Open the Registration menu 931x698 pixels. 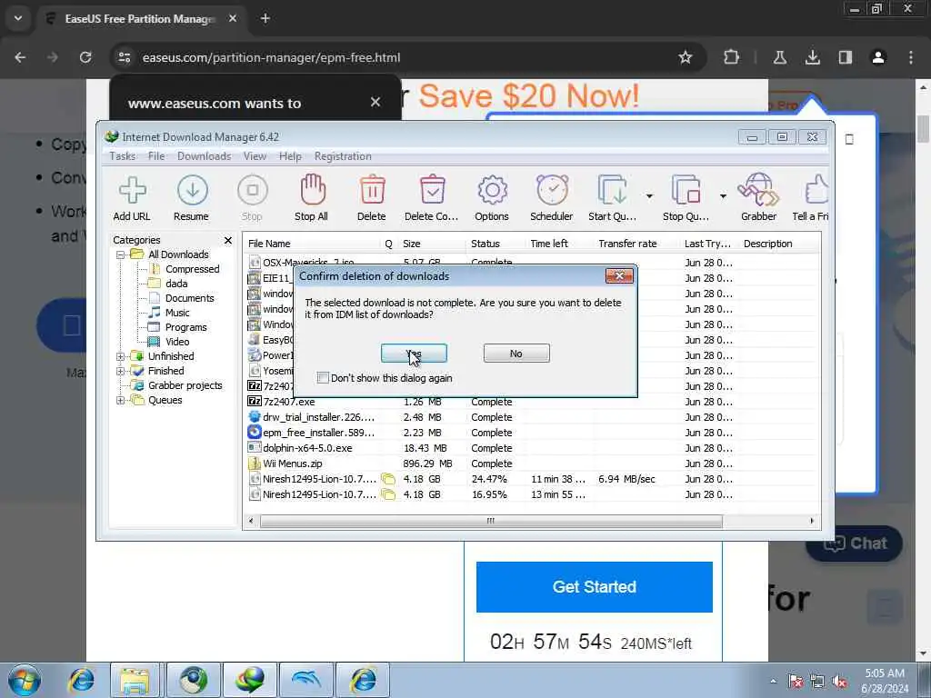point(343,156)
